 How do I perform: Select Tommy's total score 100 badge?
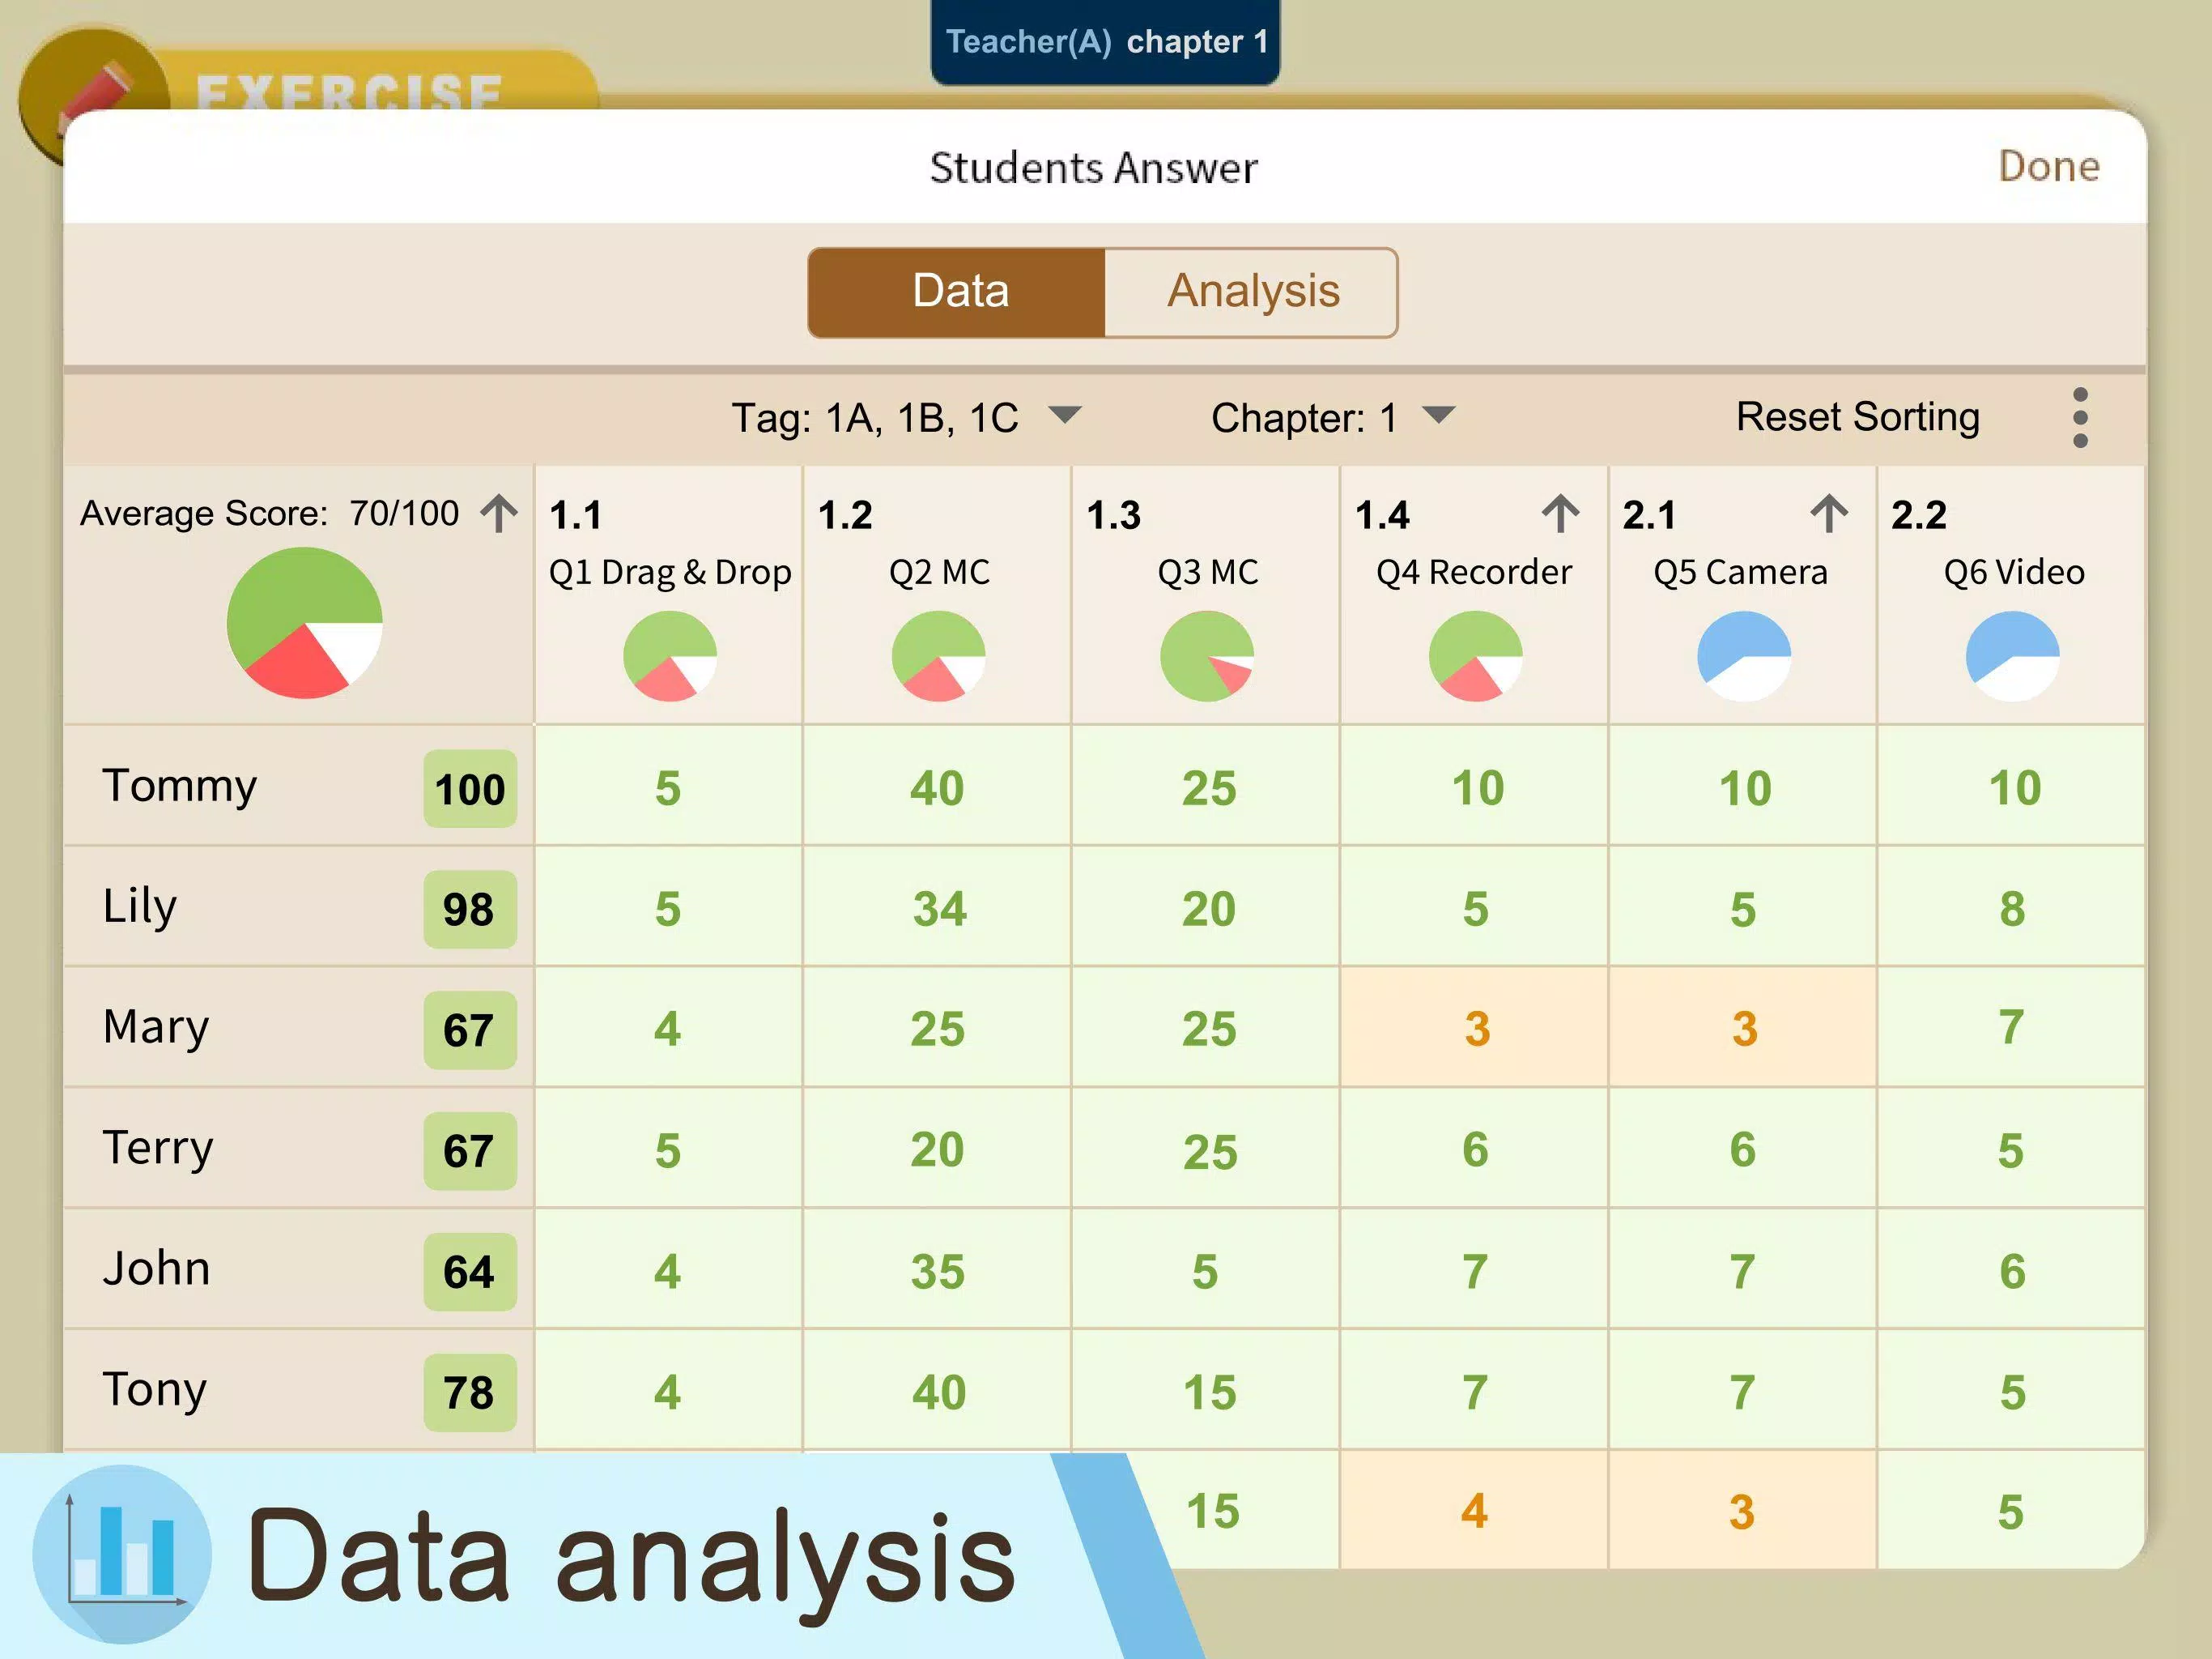tap(470, 788)
